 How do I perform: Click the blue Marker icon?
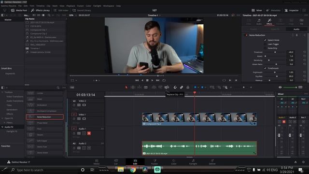point(202,87)
